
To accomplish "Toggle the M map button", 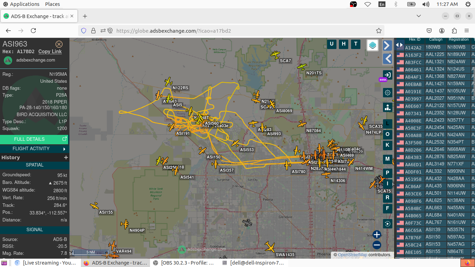I will pos(387,159).
